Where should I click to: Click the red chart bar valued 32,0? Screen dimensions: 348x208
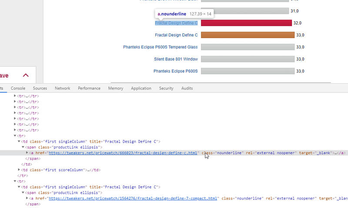(x=246, y=23)
